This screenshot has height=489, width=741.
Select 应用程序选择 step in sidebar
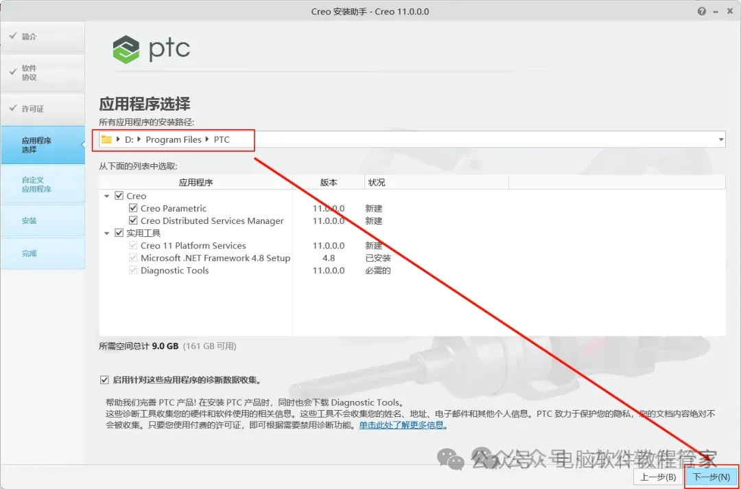coord(43,145)
